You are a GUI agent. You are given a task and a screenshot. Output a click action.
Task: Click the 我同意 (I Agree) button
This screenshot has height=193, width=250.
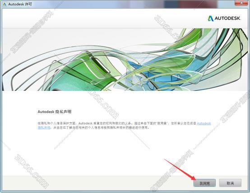coord(204,183)
